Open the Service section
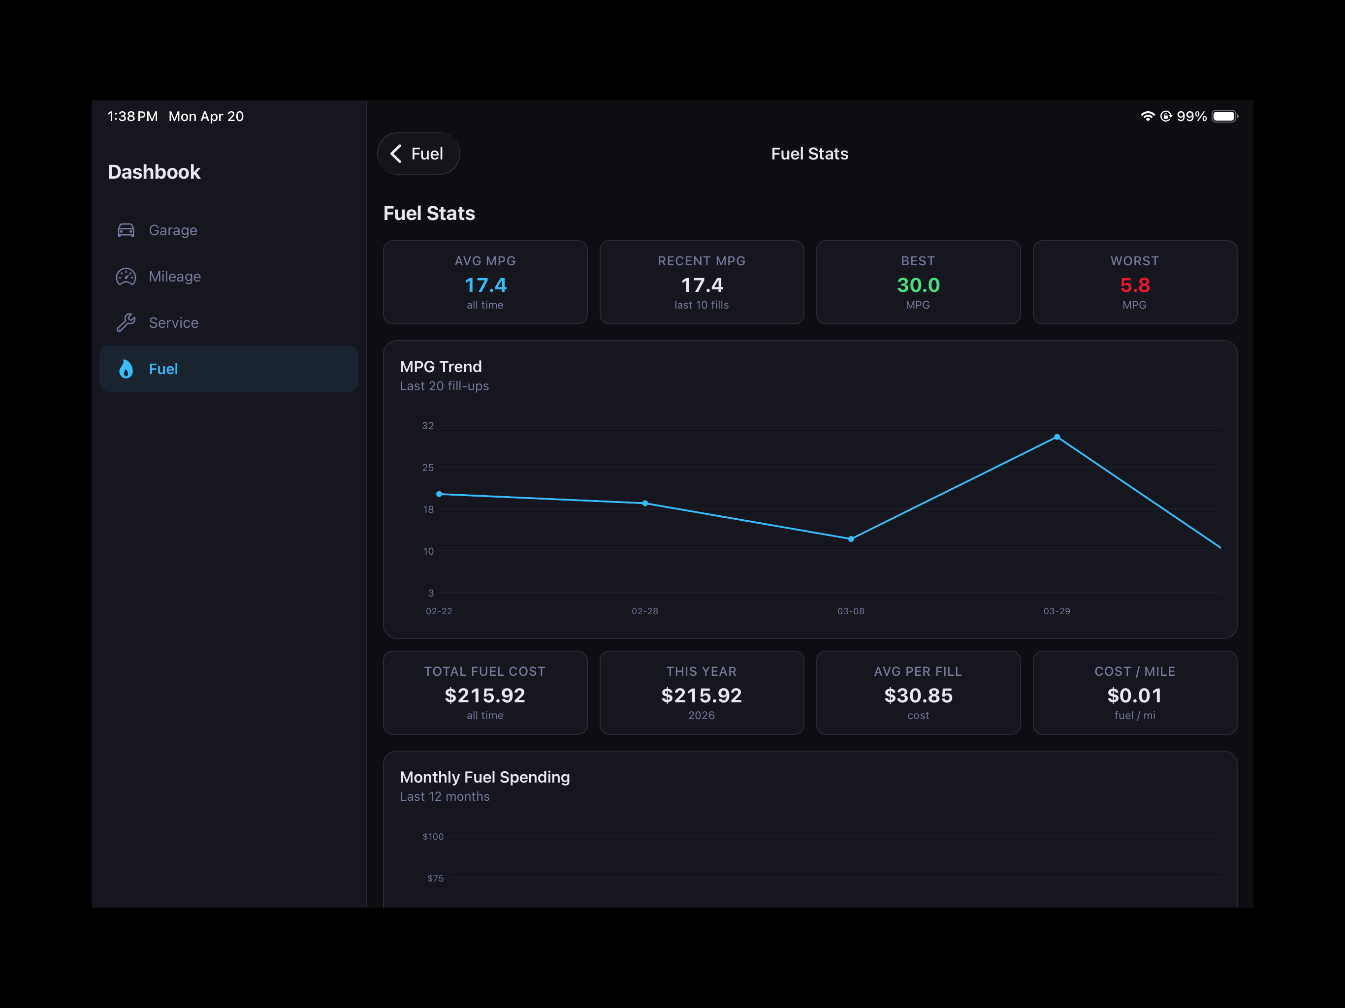 pyautogui.click(x=228, y=323)
